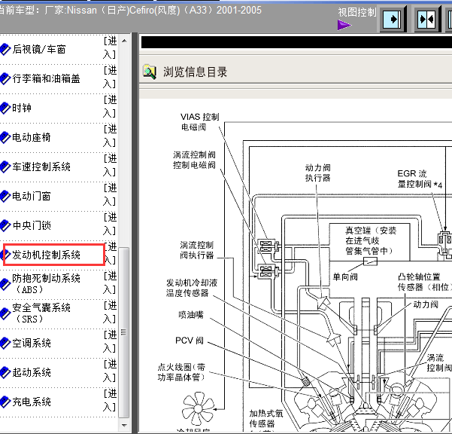Click the pencil icon beside 电动门窗
452x434 pixels.
(x=5, y=197)
